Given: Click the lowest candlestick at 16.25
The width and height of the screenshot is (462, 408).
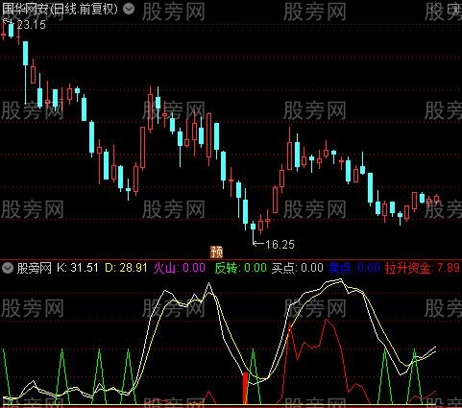Looking at the screenshot, I should [253, 232].
